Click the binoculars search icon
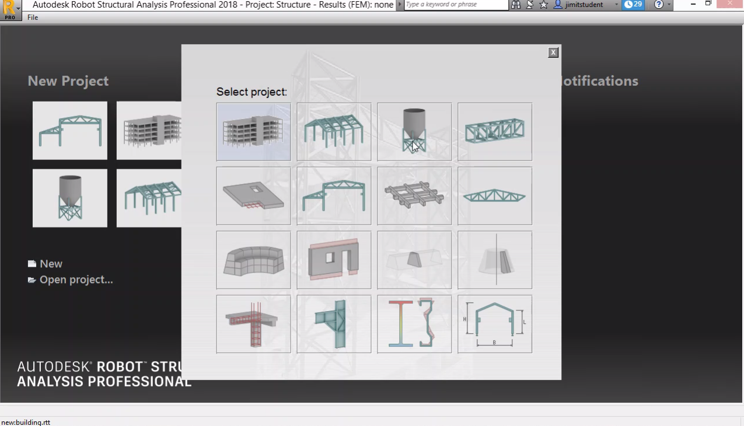The width and height of the screenshot is (744, 426). tap(516, 5)
